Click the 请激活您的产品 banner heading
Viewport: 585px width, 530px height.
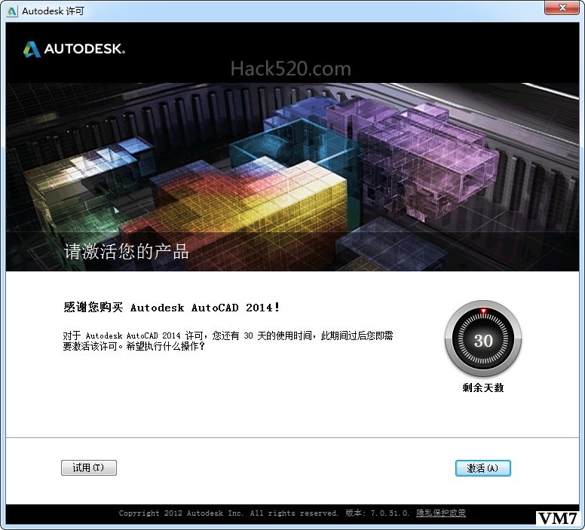tap(127, 252)
